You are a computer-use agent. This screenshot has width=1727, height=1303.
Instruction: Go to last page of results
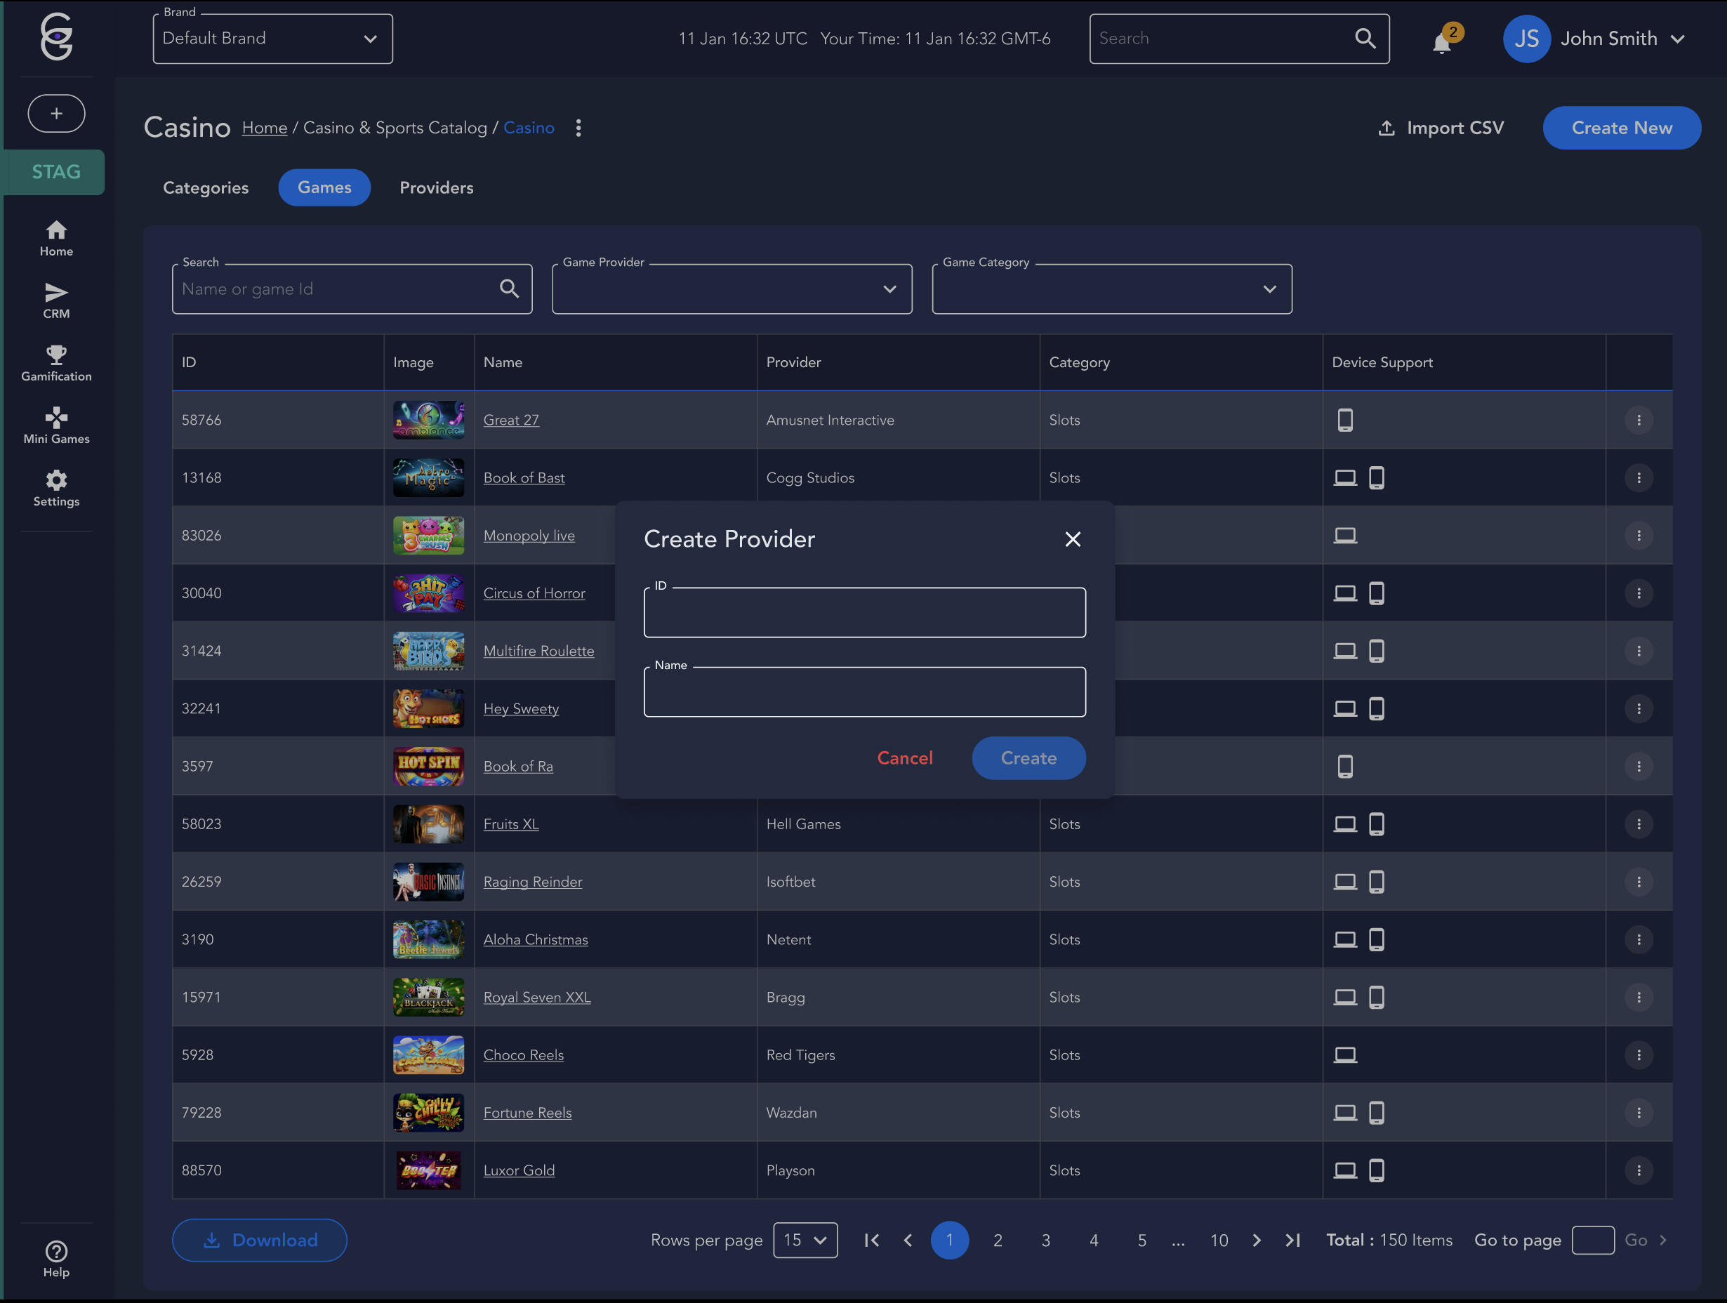(x=1293, y=1240)
